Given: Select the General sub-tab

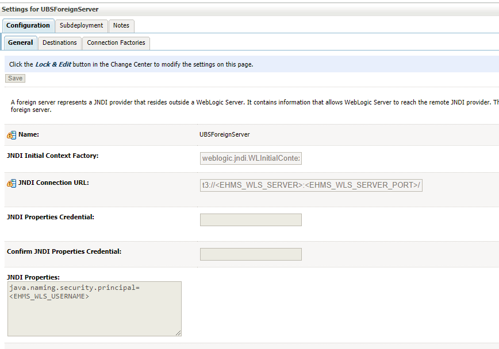Looking at the screenshot, I should click(x=20, y=43).
